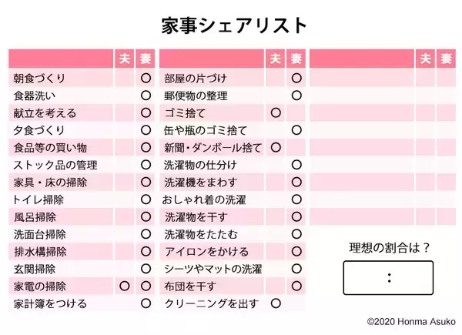Screen dimensions: 462x335
Task: Check the wife circle for 朝食づくり
Action: (146, 79)
